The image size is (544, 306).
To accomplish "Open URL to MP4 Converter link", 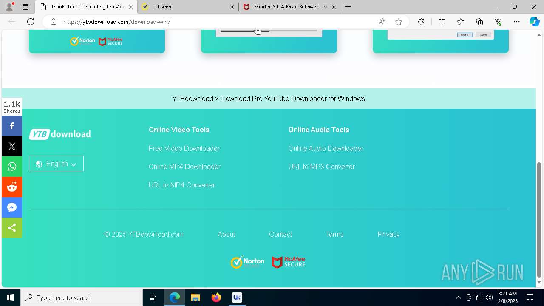I will point(182,185).
